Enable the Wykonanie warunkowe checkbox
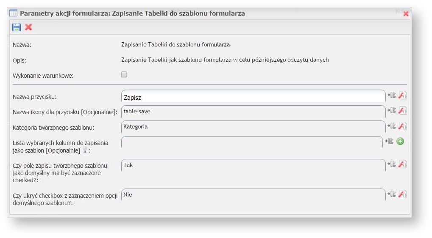Screen dimensions: 432x238 point(124,75)
